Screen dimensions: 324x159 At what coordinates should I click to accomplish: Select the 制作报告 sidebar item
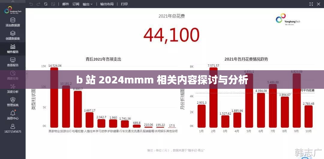click(13, 49)
